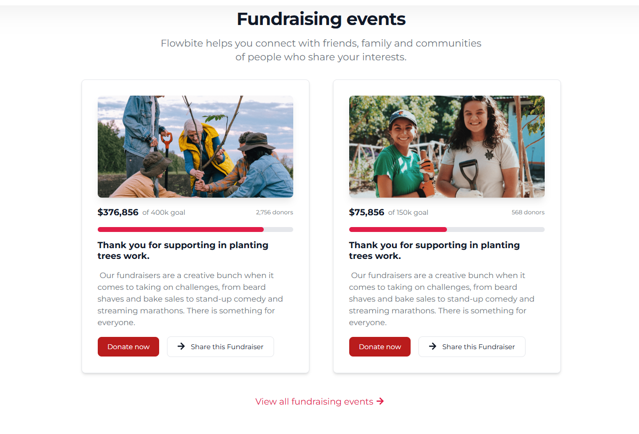This screenshot has height=434, width=639.
Task: Click arrow icon in second Share this Fundraiser button
Action: click(433, 347)
